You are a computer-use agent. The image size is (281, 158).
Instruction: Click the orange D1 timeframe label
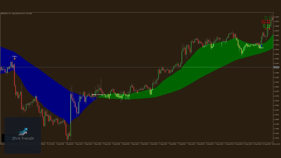pyautogui.click(x=266, y=29)
